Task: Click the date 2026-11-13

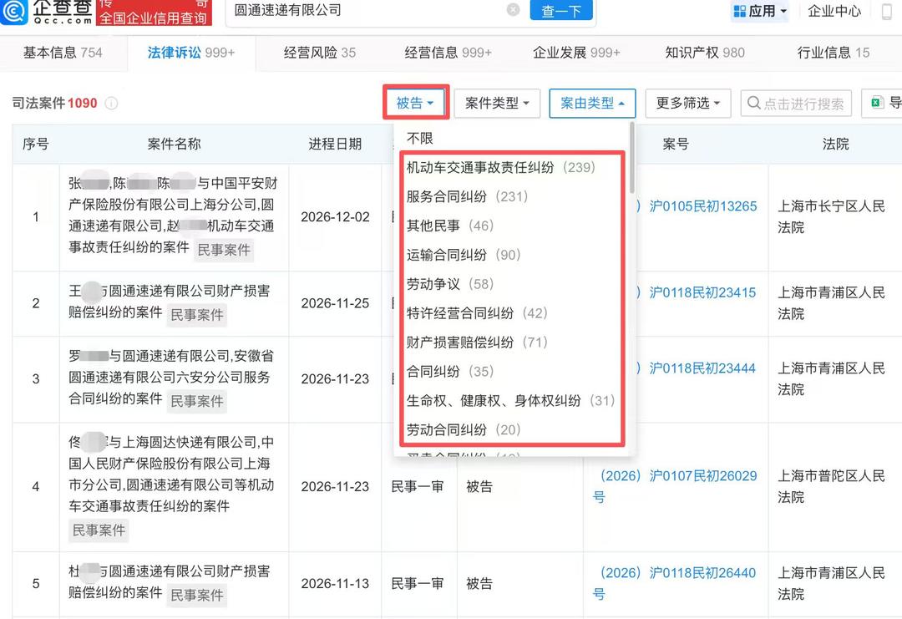Action: point(335,583)
